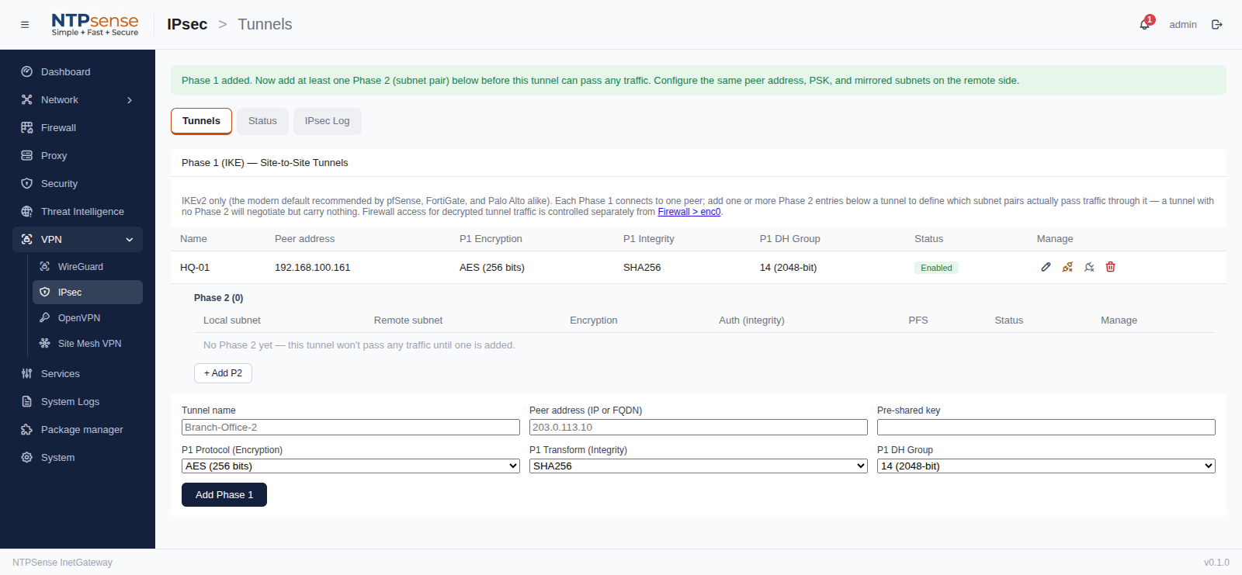Image resolution: width=1242 pixels, height=575 pixels.
Task: Click the System Logs document icon
Action: tap(27, 401)
